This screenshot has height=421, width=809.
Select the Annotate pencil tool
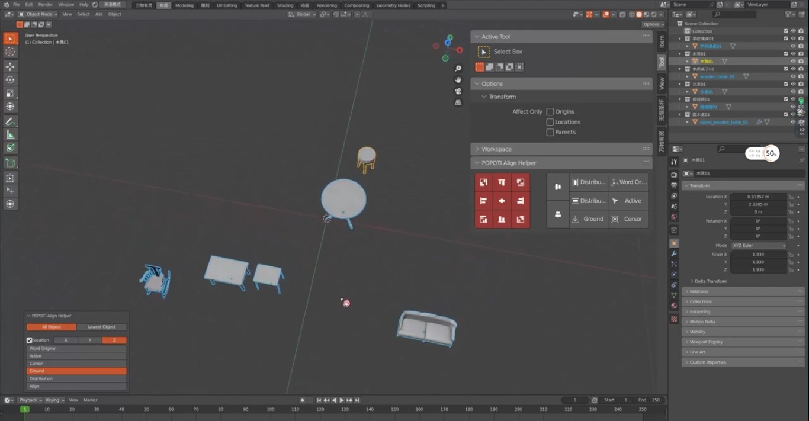click(10, 121)
